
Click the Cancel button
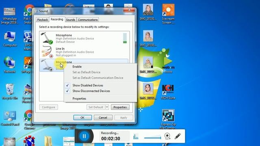(103, 118)
